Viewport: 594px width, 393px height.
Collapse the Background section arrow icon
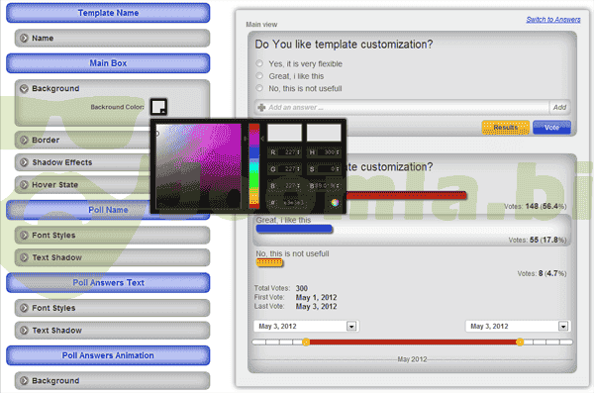click(24, 88)
